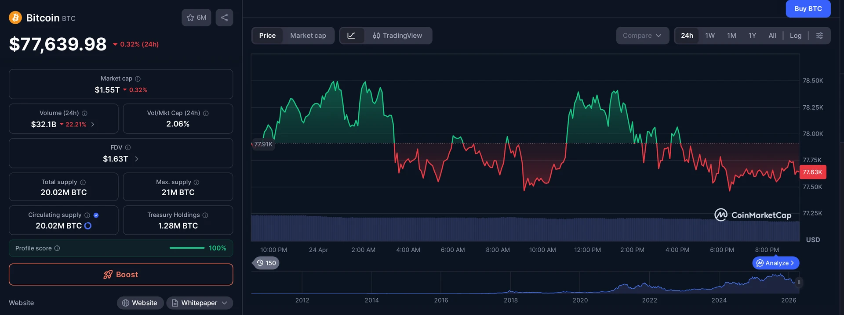
Task: Click the Volume (24h) info icon
Action: tap(84, 113)
